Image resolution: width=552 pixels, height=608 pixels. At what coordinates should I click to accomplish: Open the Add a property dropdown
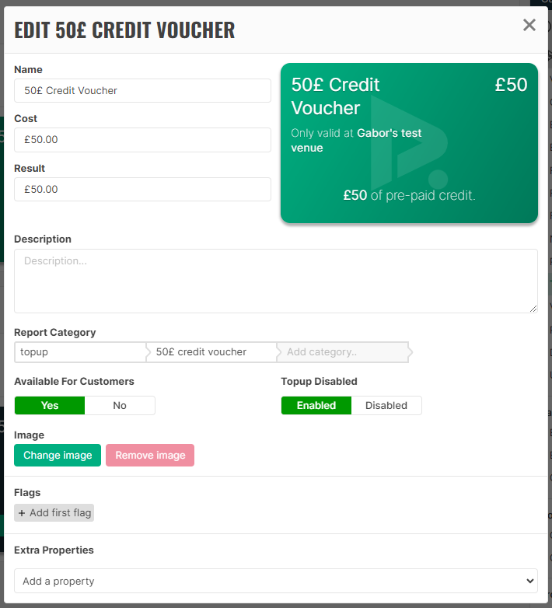pyautogui.click(x=276, y=581)
